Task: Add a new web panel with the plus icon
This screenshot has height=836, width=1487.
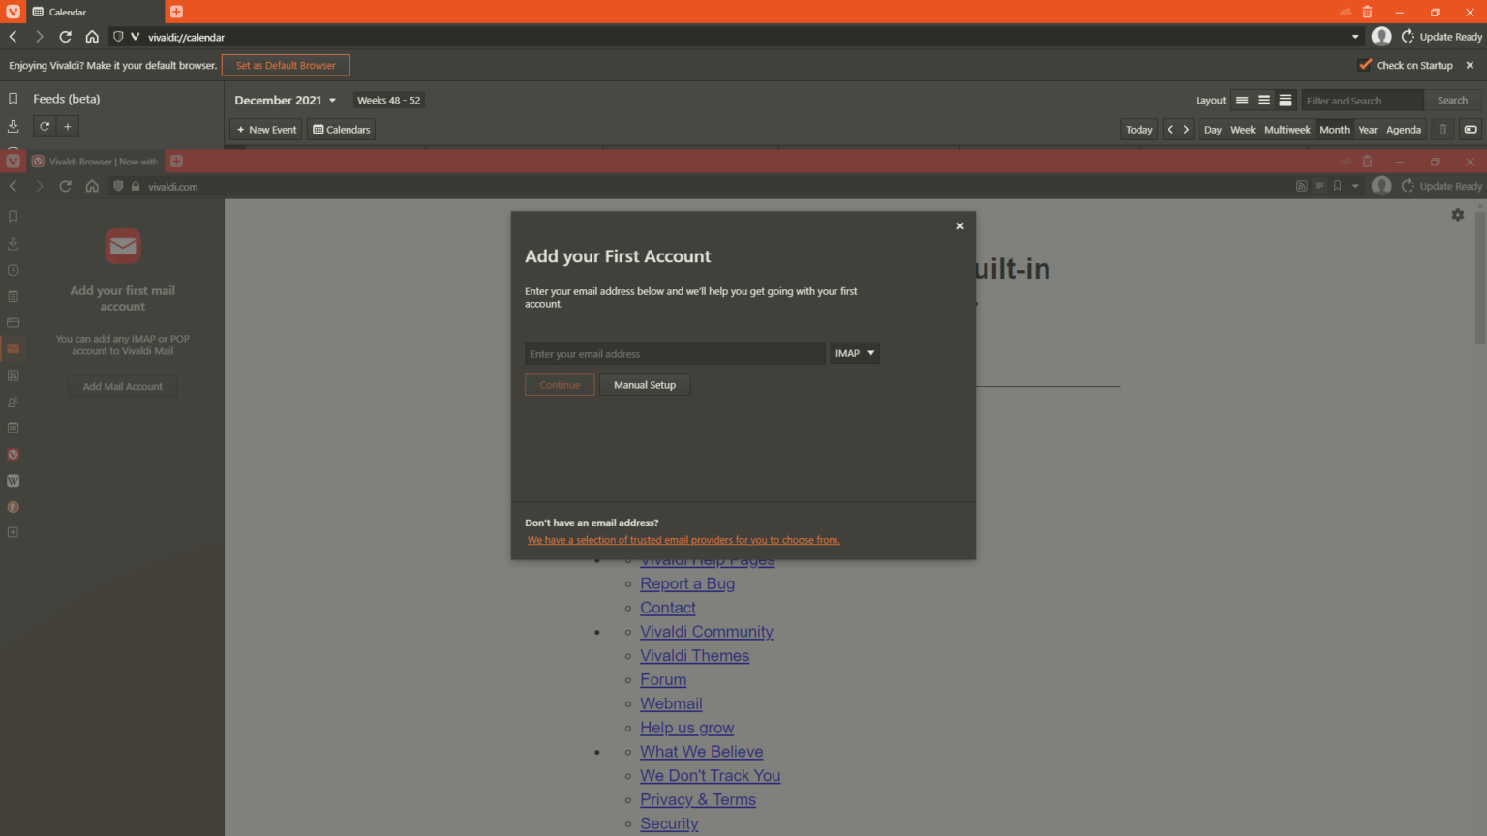Action: coord(13,531)
